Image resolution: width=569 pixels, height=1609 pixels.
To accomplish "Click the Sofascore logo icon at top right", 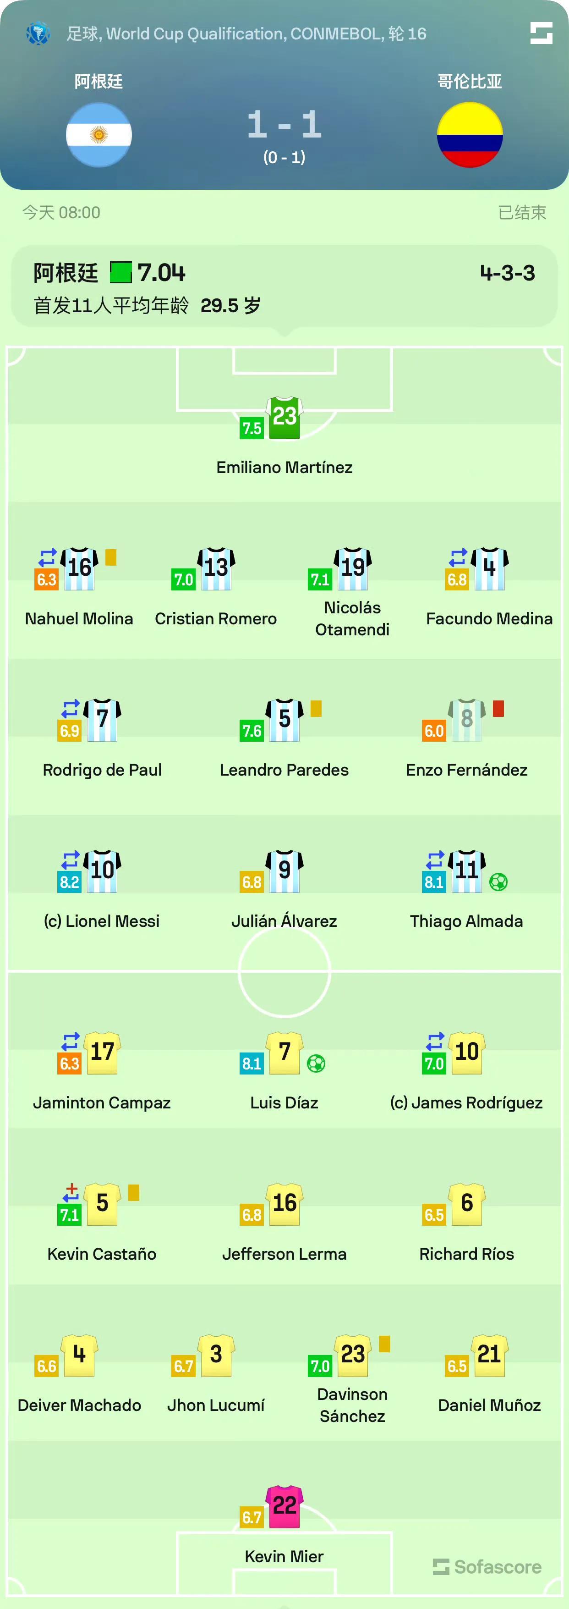I will click(x=541, y=33).
